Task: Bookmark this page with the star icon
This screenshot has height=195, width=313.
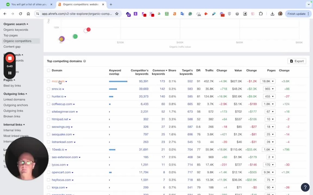Action: (117, 14)
